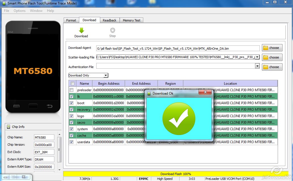Click the Smart Phone Flash Tool title bar icon
The width and height of the screenshot is (293, 181).
4,3
